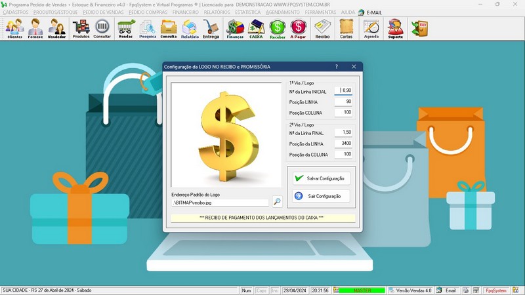Click the date 29/04/2024 in status bar

click(x=295, y=290)
